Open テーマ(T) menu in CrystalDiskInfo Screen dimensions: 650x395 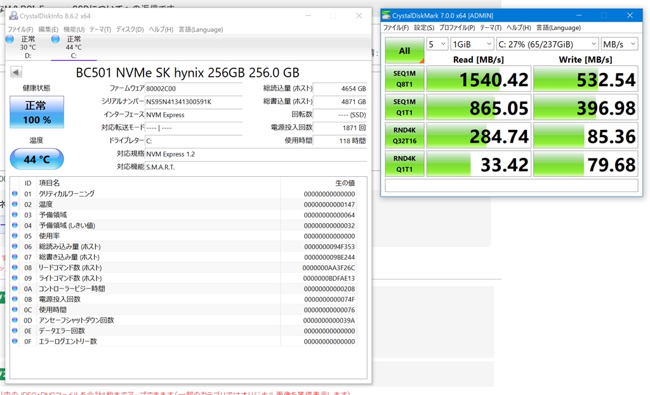click(100, 29)
